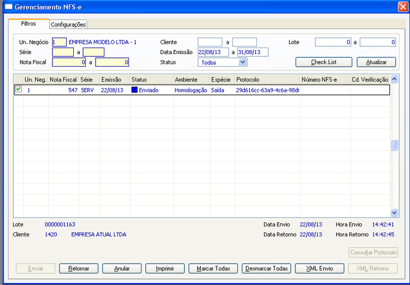Click the Série column header
Viewport: 410px width, 285px height.
(89, 79)
